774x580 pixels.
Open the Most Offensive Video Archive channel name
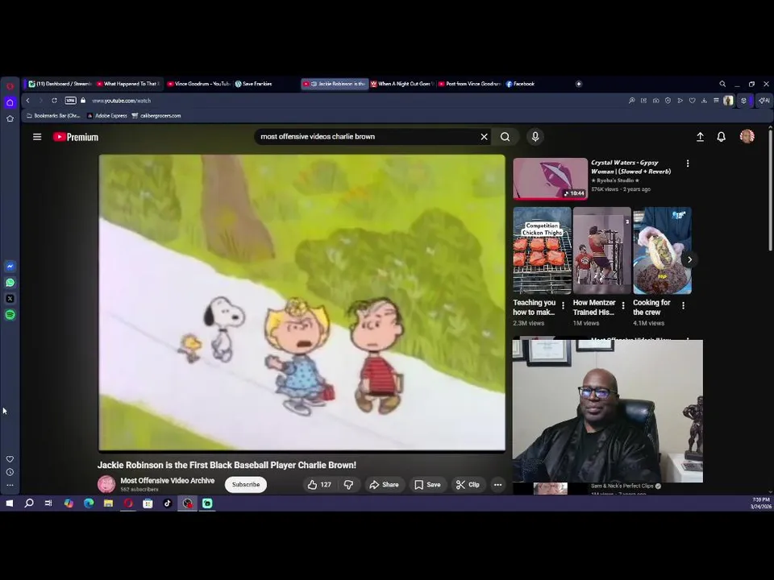pos(168,480)
